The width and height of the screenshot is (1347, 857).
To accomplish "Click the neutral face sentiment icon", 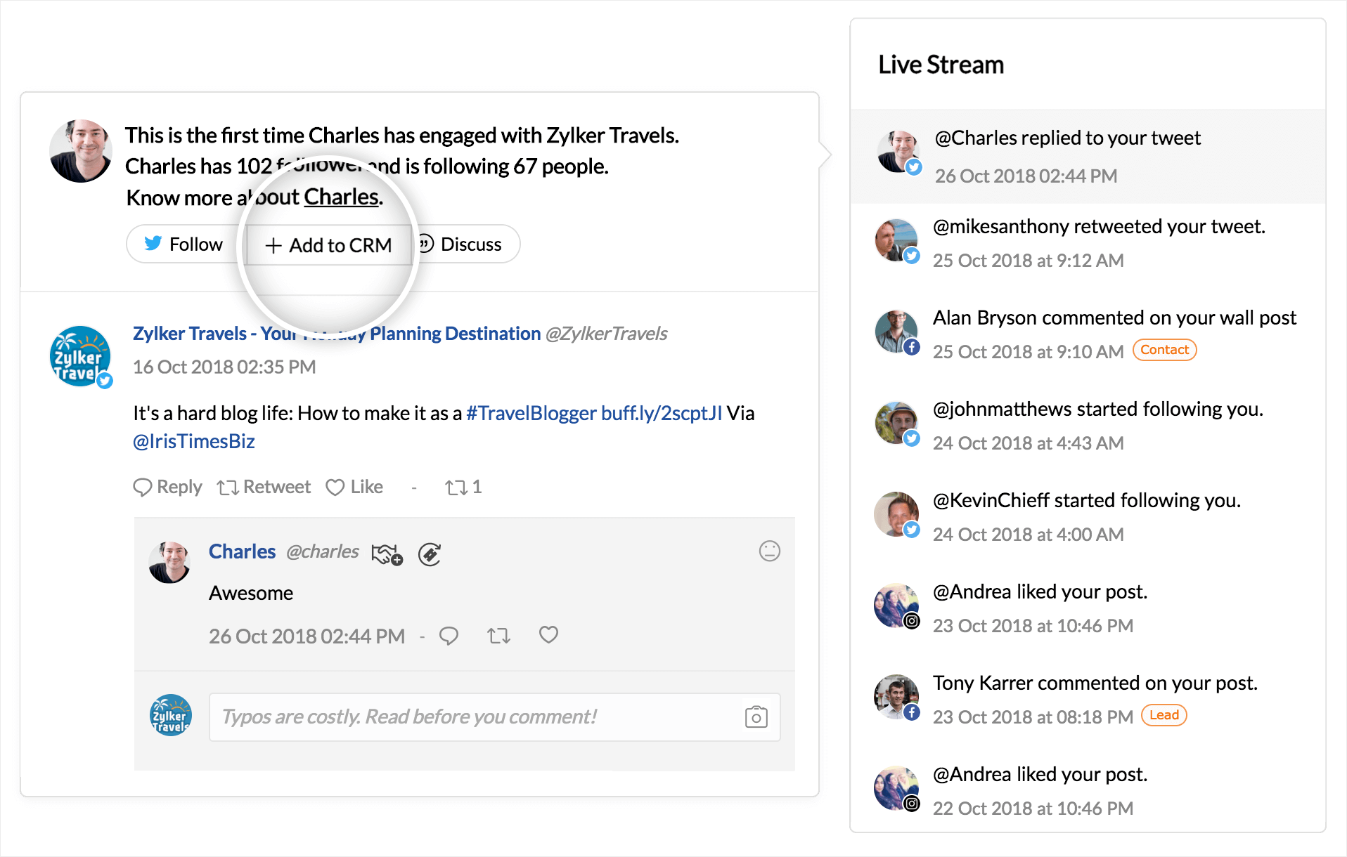I will pyautogui.click(x=770, y=551).
